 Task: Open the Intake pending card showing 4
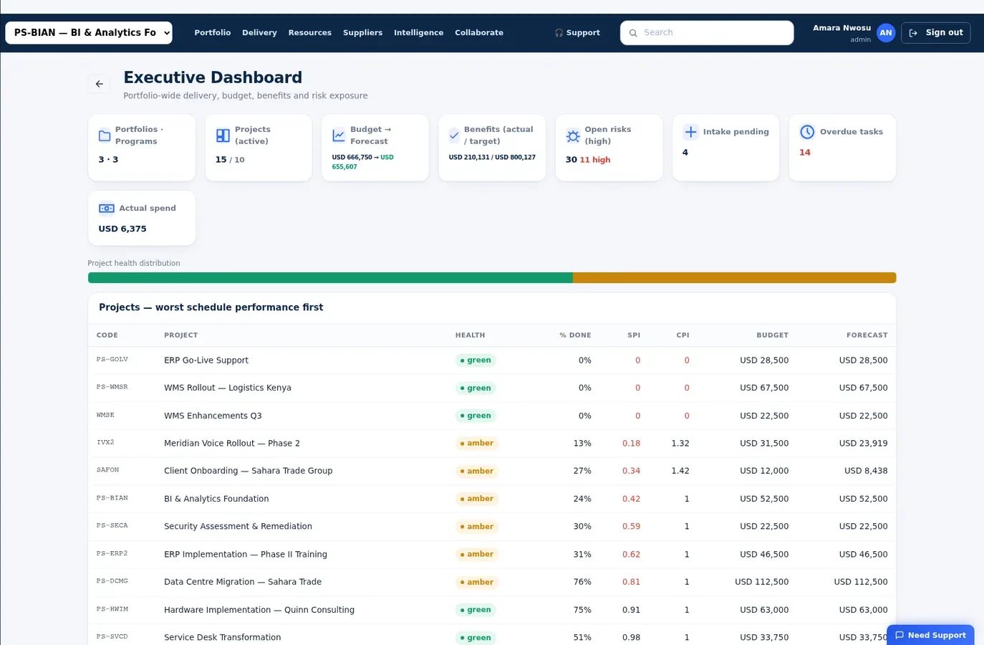point(725,148)
